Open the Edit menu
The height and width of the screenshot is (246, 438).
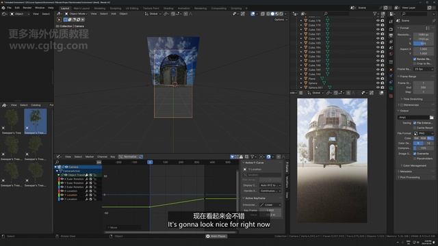[17, 8]
